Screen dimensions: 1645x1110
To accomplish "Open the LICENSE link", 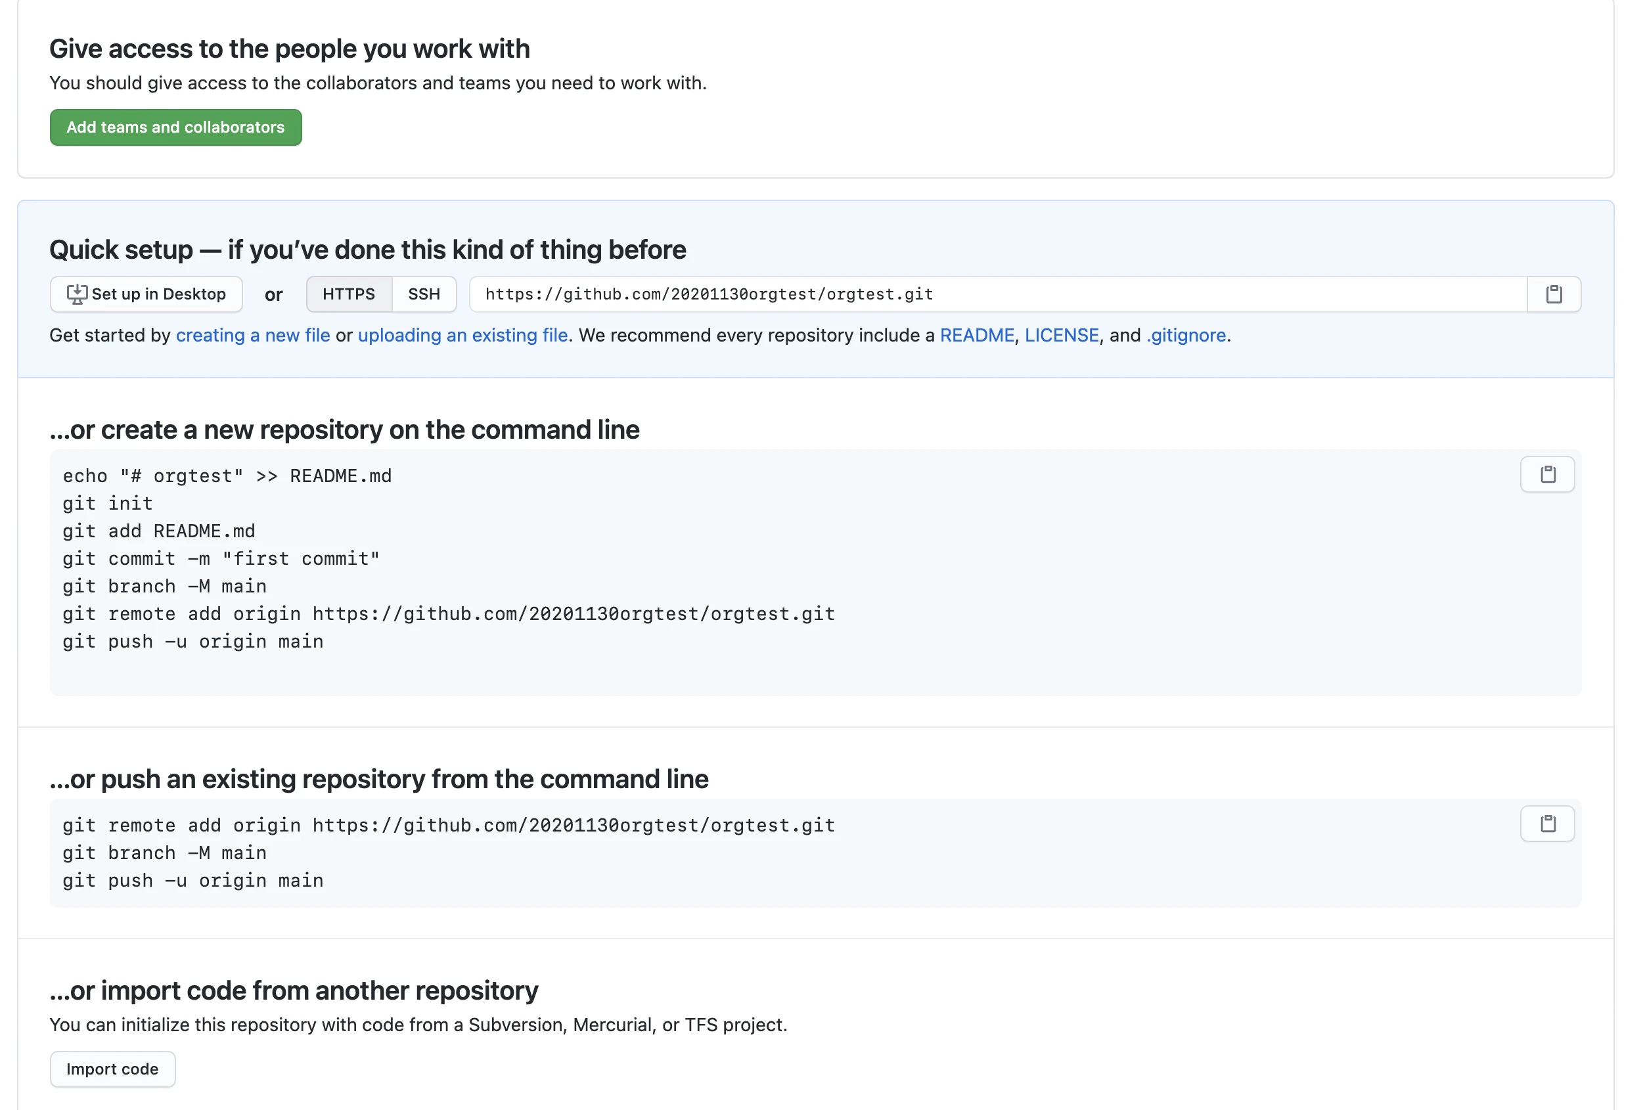I will [x=1062, y=336].
